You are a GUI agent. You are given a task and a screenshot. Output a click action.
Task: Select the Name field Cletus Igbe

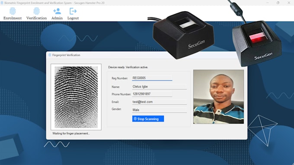click(160, 87)
